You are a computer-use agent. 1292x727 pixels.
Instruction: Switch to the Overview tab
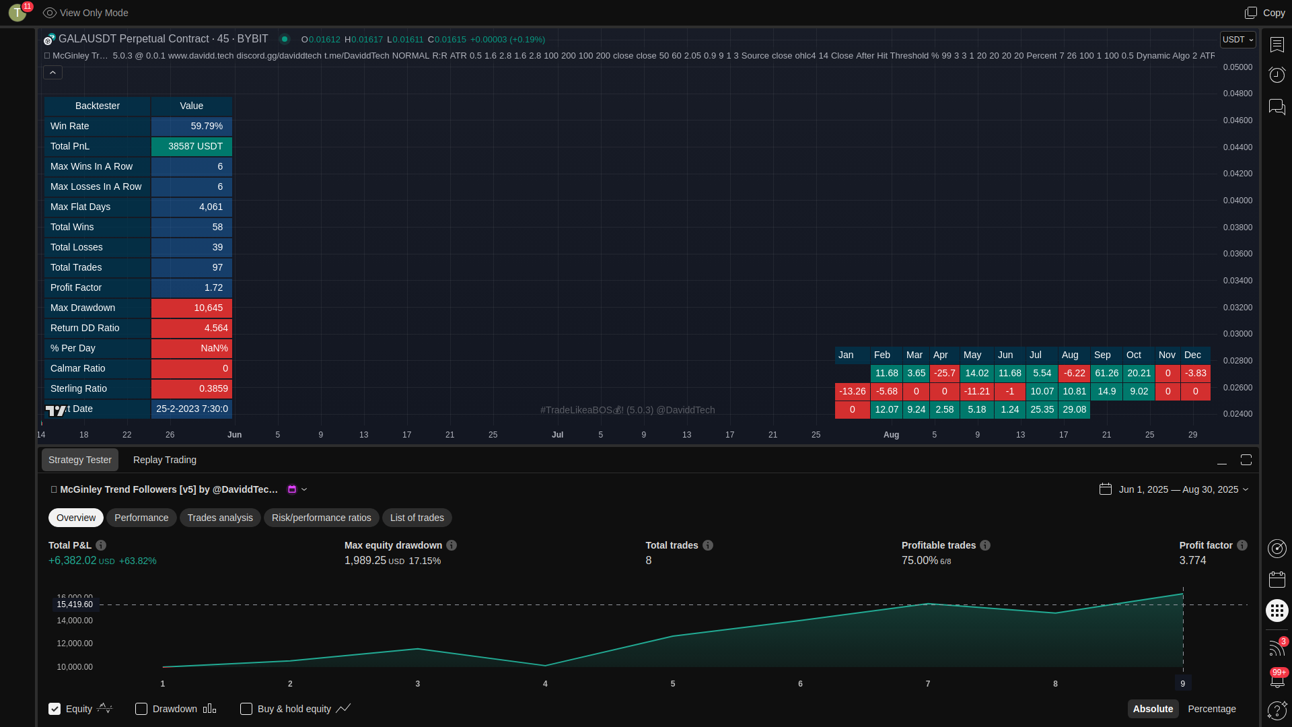click(76, 518)
